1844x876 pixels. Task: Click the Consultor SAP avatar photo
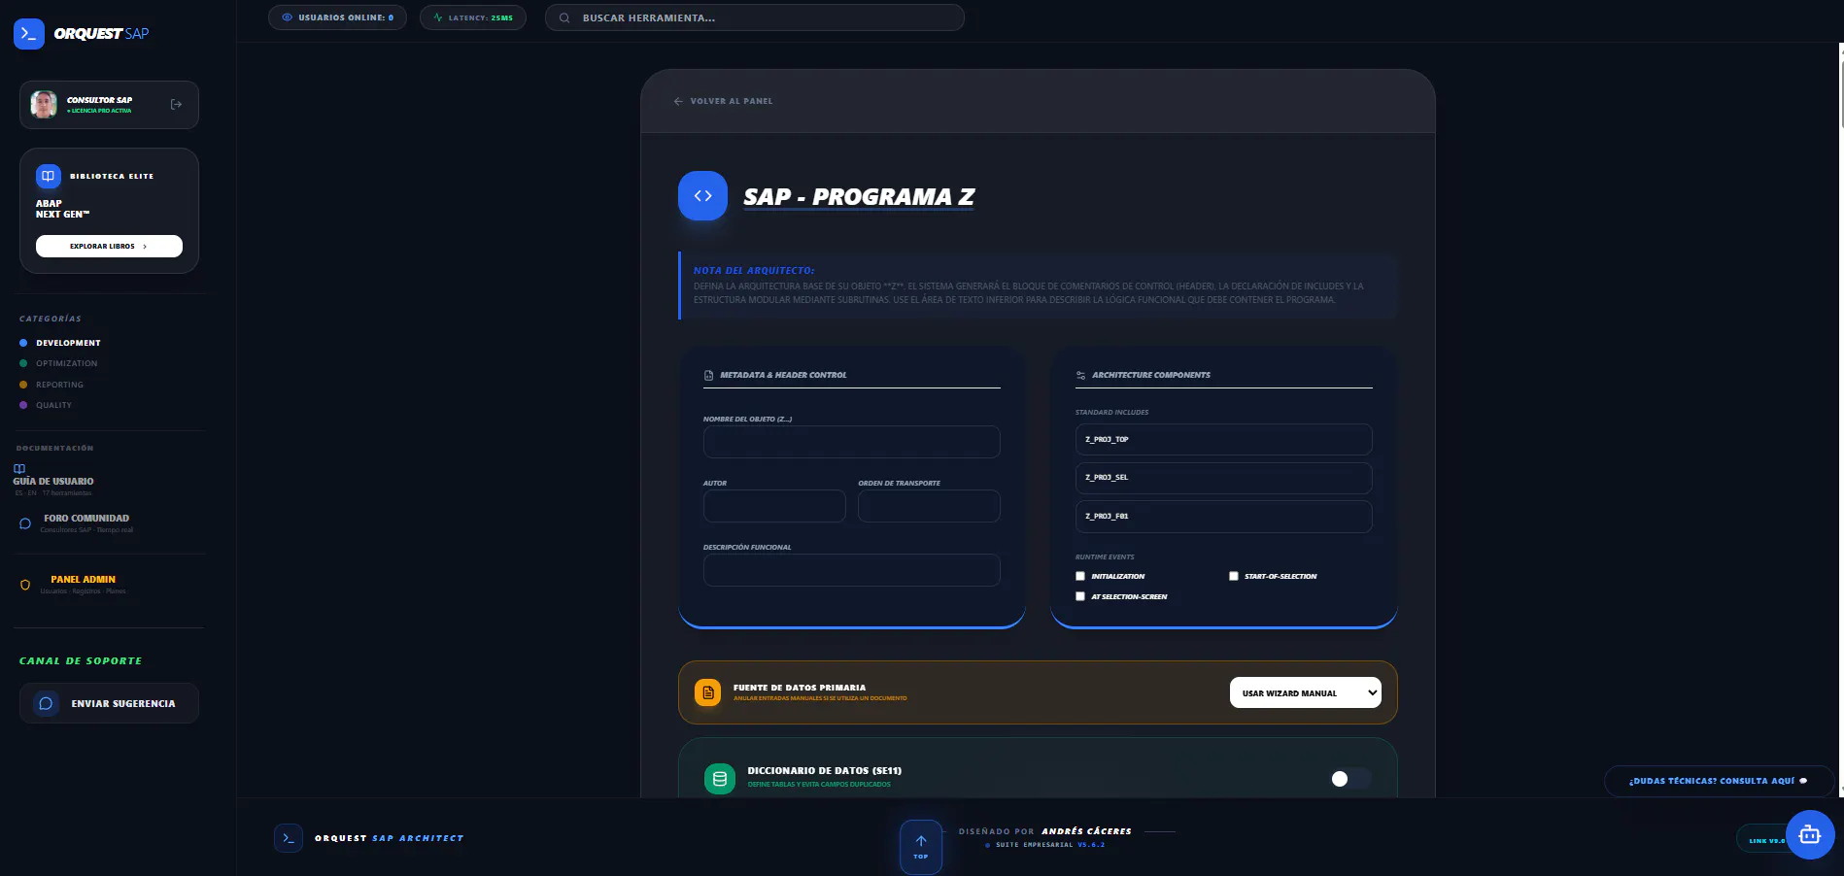44,105
